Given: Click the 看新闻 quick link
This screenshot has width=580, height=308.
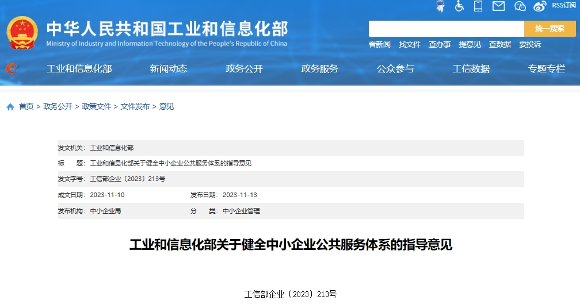Looking at the screenshot, I should tap(380, 44).
